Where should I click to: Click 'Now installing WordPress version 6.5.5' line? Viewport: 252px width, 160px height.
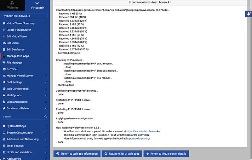(x=78, y=128)
